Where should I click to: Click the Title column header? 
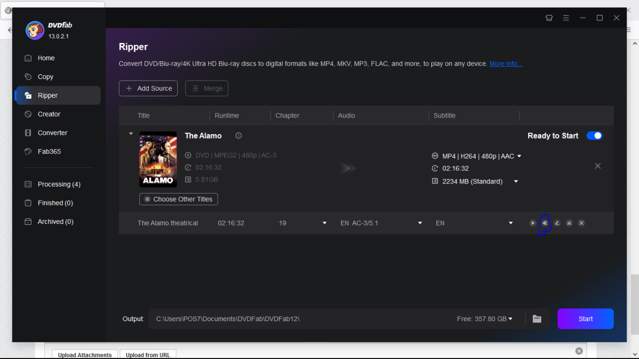144,115
